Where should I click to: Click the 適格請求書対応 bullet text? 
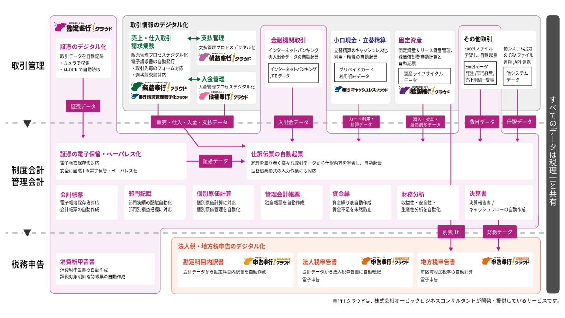148,74
